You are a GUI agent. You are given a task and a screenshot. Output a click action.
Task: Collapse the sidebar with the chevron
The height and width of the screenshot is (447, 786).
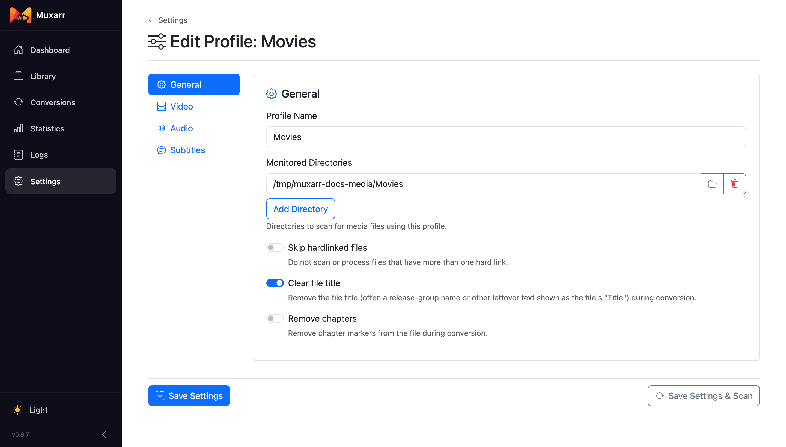(x=104, y=434)
